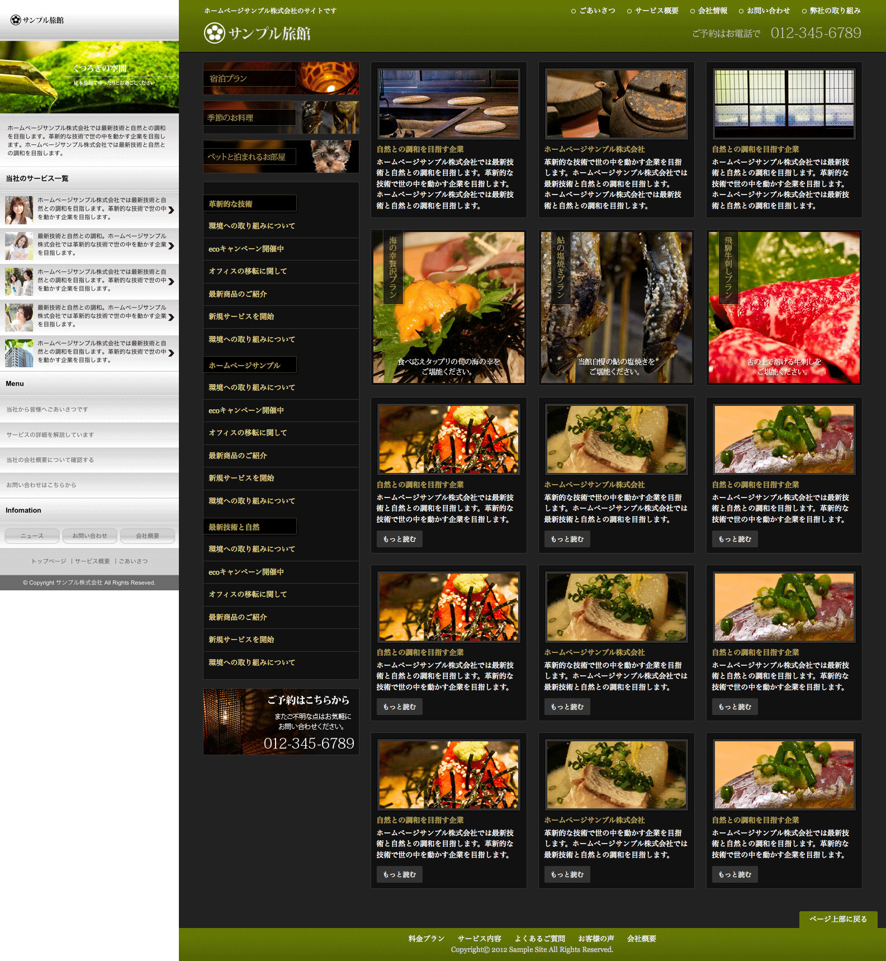This screenshot has width=886, height=961.
Task: Open the 海の幸贅沢プラン sea urchin image
Action: pos(448,307)
